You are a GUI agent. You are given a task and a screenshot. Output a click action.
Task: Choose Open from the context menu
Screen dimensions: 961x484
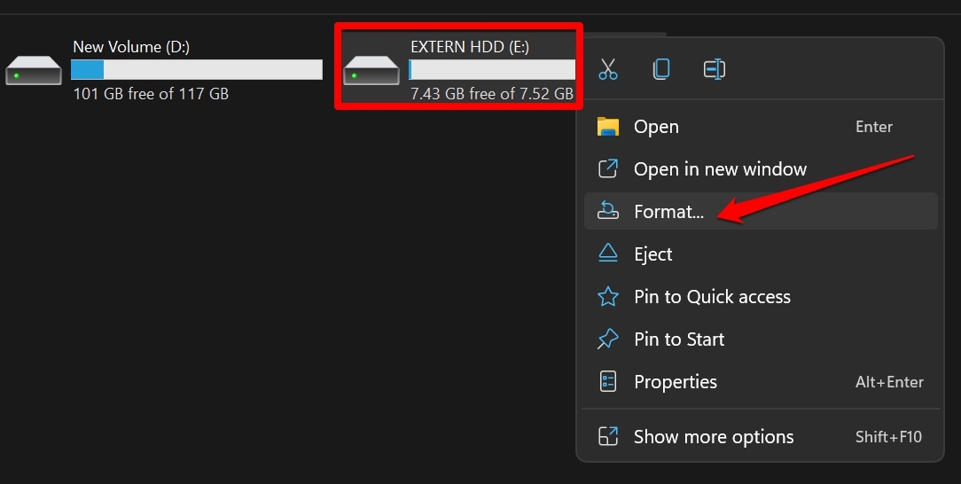761,127
